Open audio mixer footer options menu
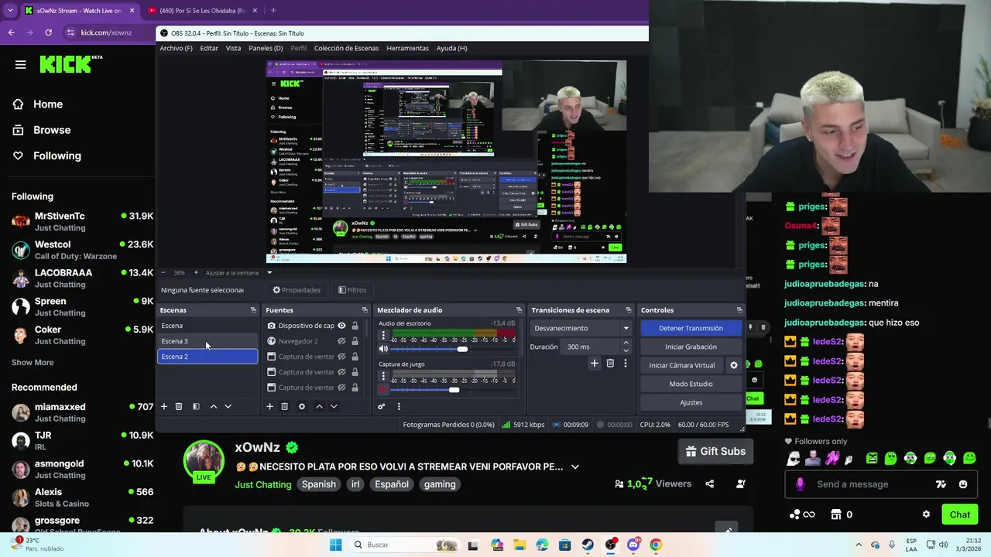This screenshot has height=557, width=991. point(399,406)
